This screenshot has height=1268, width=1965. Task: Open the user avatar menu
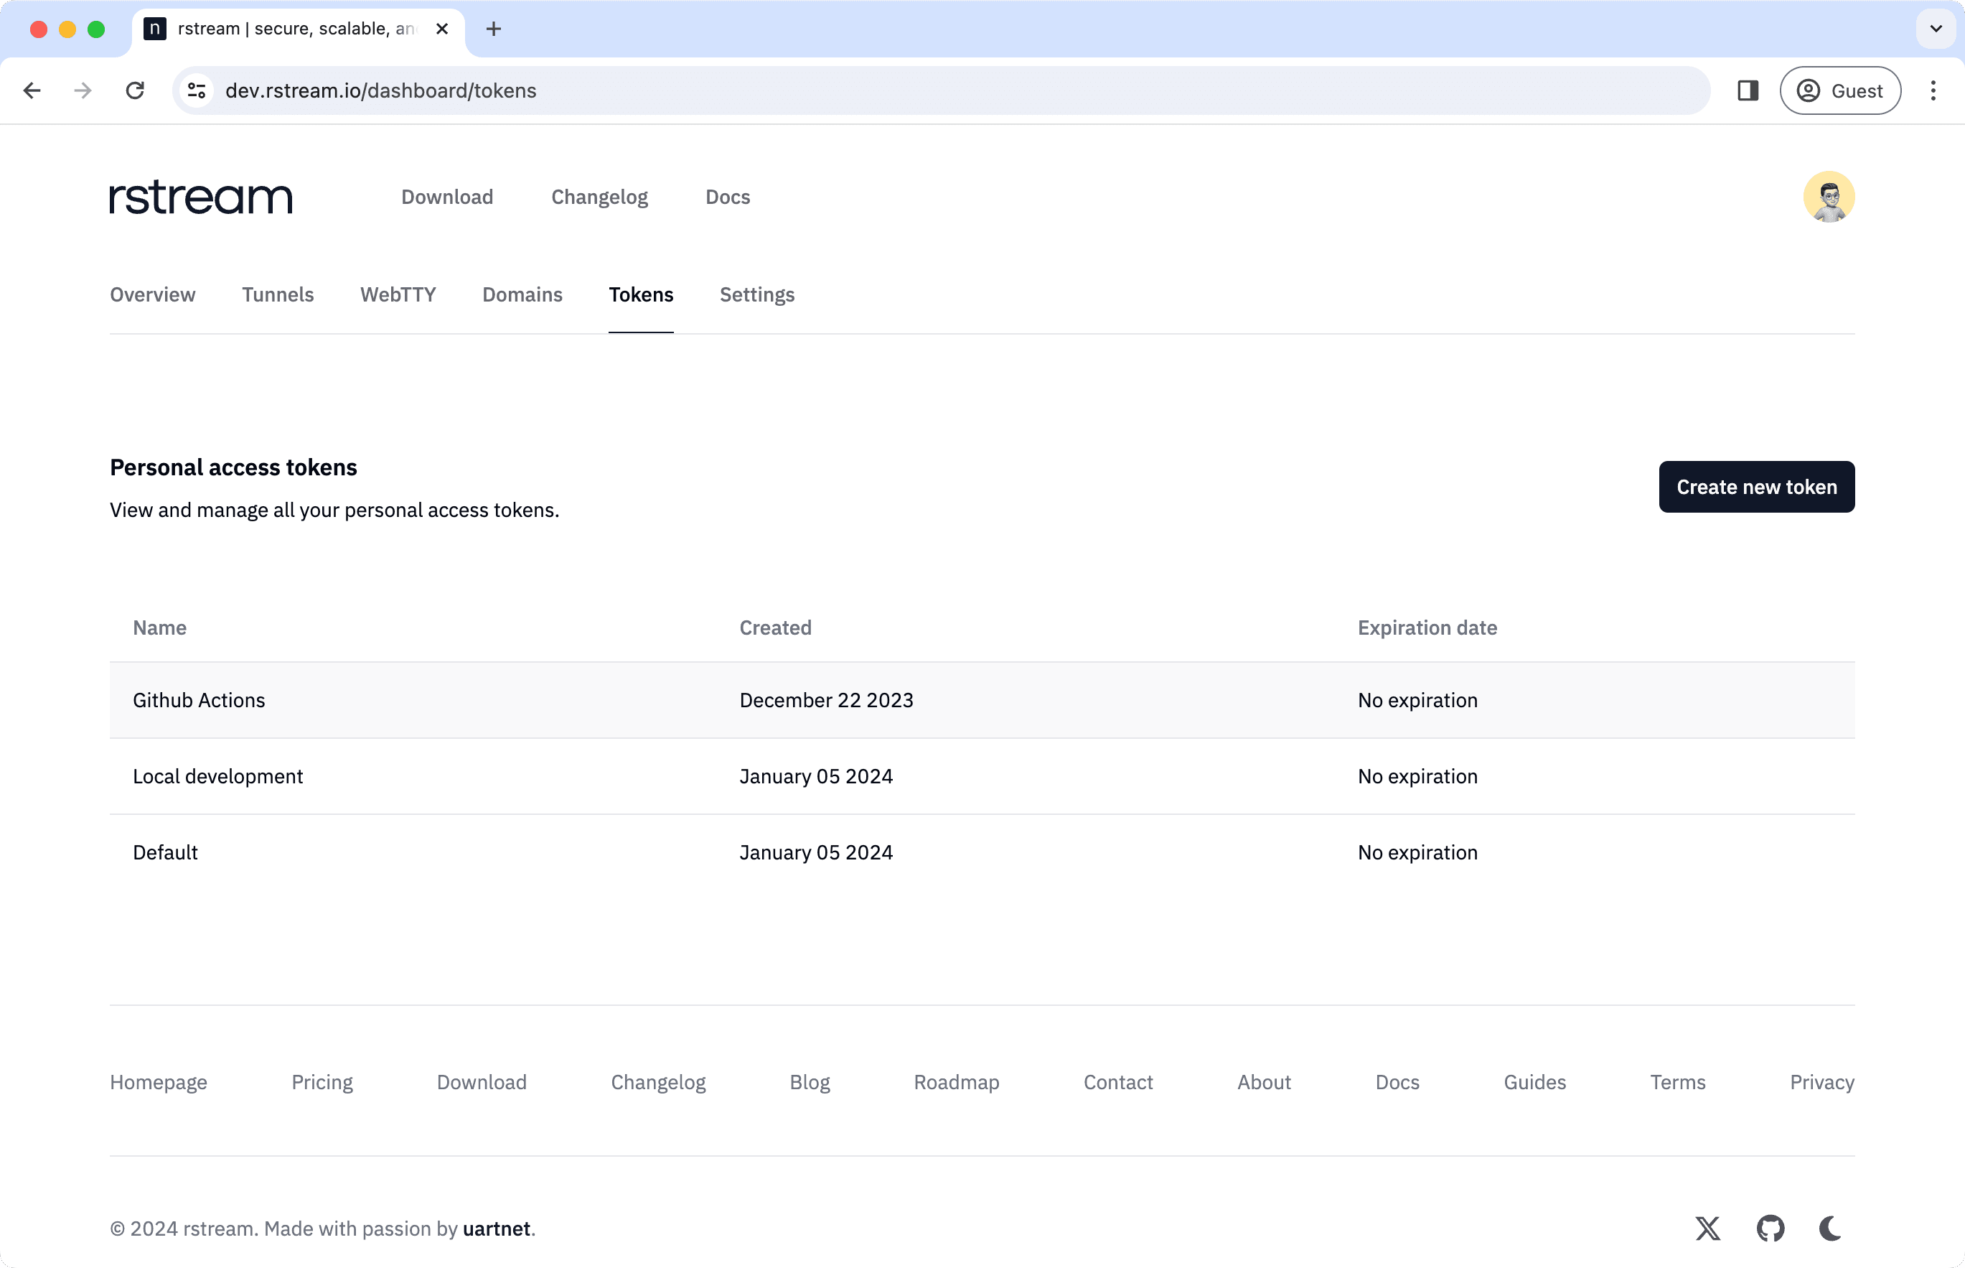tap(1829, 197)
